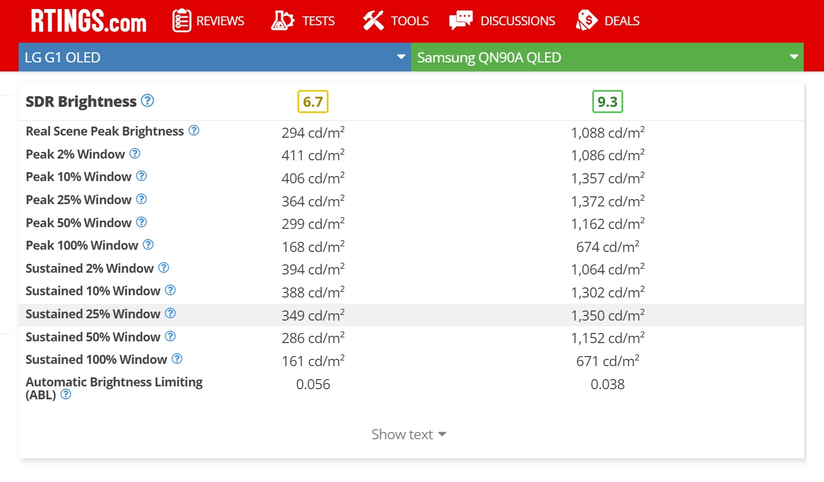824x482 pixels.
Task: Click the 349 cd/m² LG value
Action: (313, 315)
